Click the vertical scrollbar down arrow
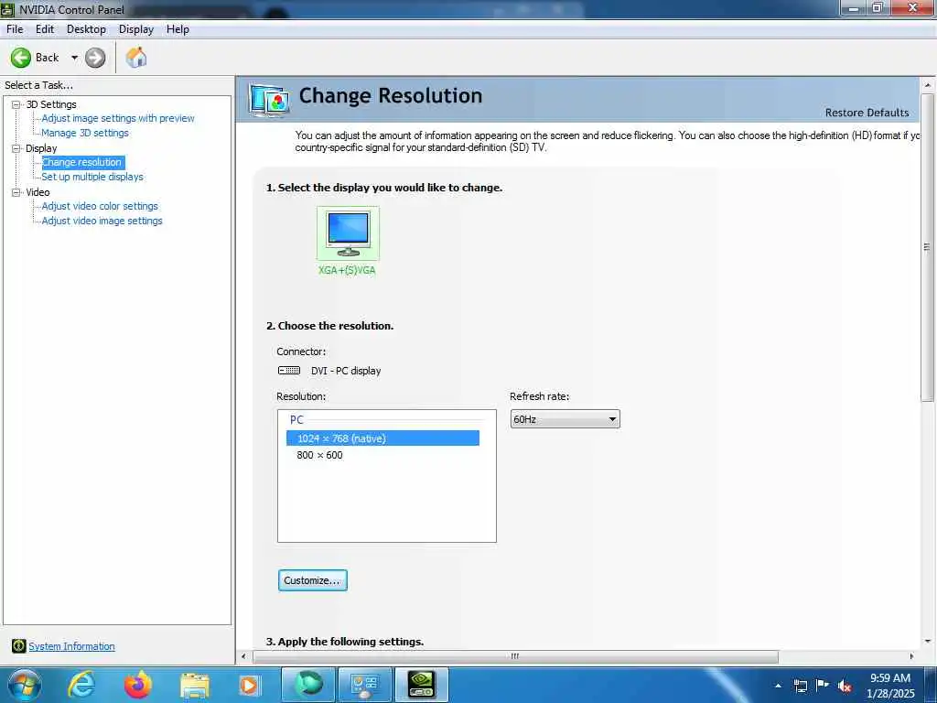Screen dimensions: 937x703 click(x=928, y=641)
